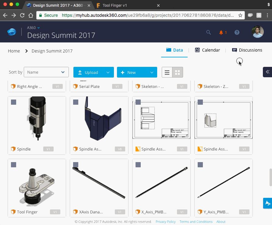Click the help question mark icon
The image size is (272, 225).
(237, 32)
